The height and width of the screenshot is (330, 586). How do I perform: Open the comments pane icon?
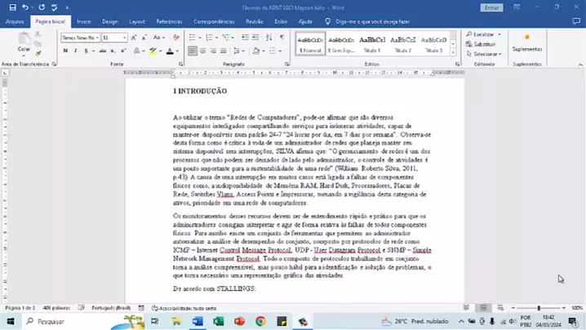(x=576, y=21)
